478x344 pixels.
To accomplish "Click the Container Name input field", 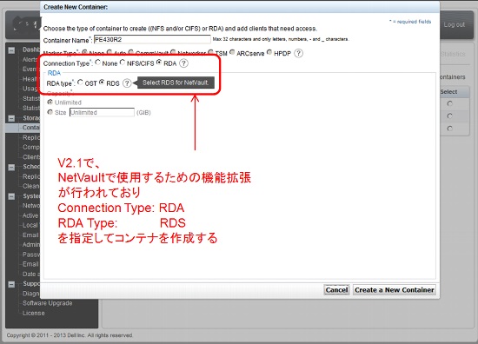I will tap(152, 39).
